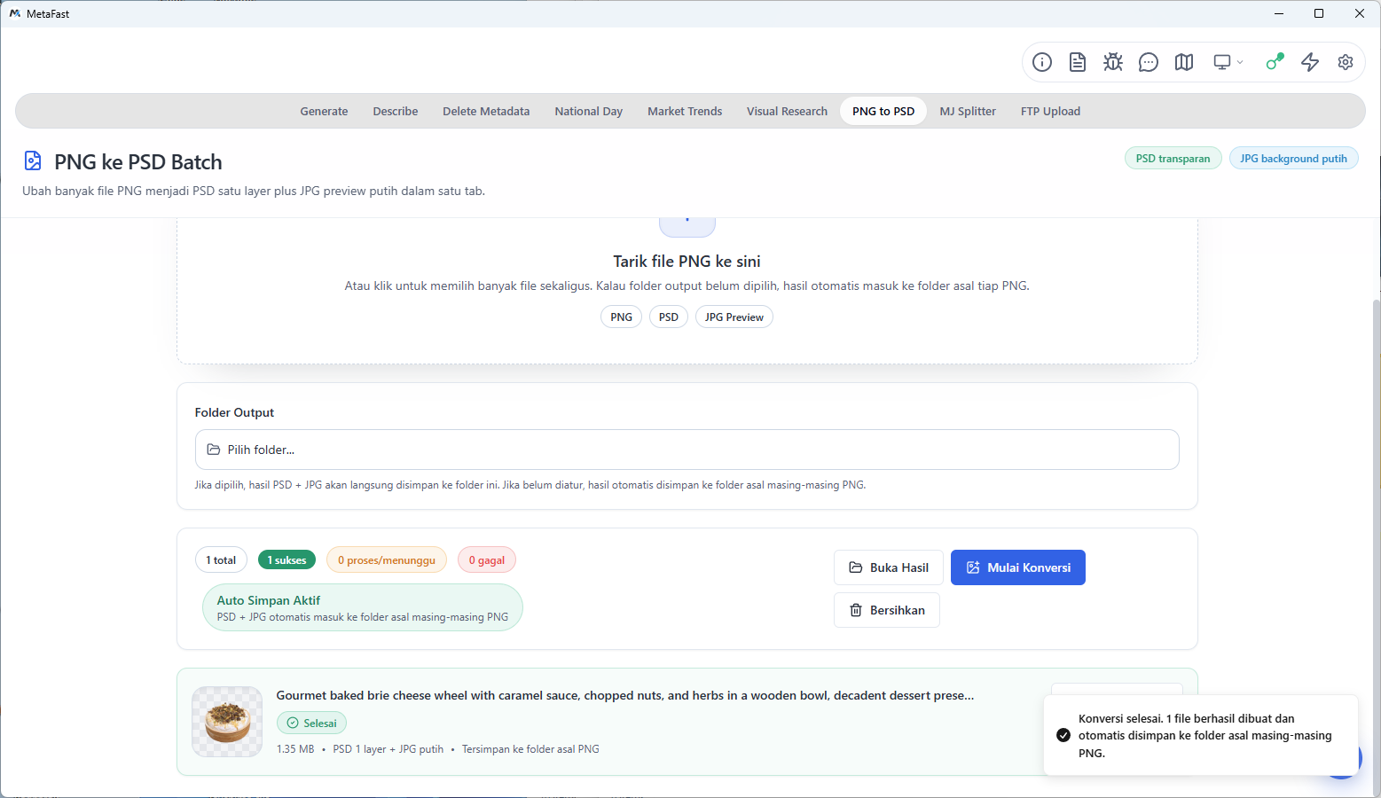This screenshot has width=1381, height=798.
Task: Select the PNG to PSD tab
Action: click(883, 111)
